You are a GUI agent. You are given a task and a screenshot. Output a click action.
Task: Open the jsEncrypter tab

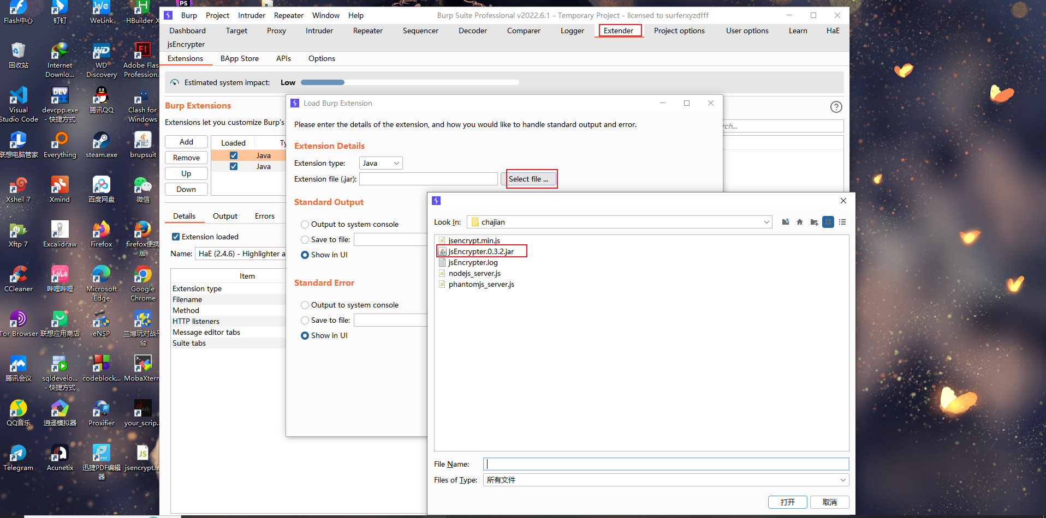tap(186, 44)
